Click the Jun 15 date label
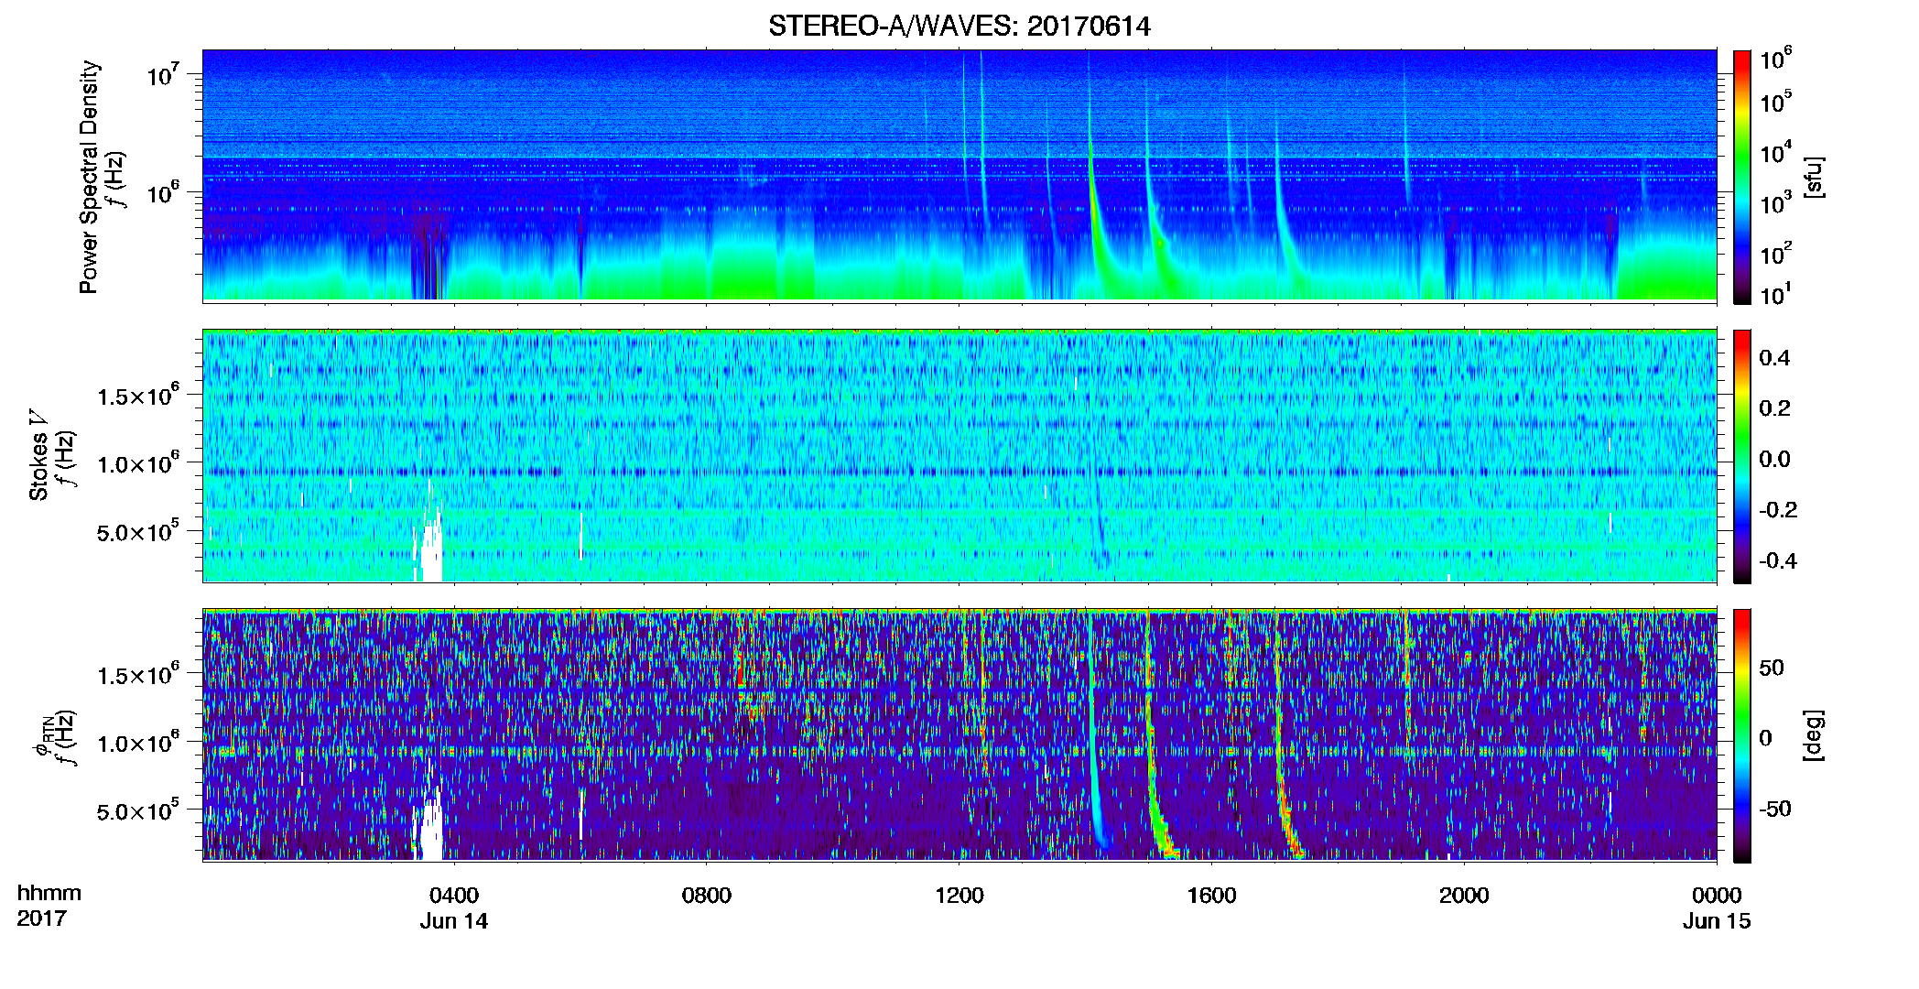The image size is (1919, 989). [x=1717, y=921]
